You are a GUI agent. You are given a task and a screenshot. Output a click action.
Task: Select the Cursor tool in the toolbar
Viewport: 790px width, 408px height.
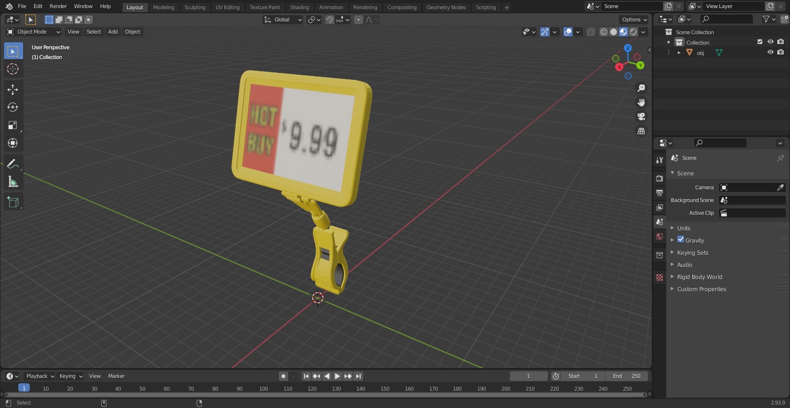click(x=13, y=69)
